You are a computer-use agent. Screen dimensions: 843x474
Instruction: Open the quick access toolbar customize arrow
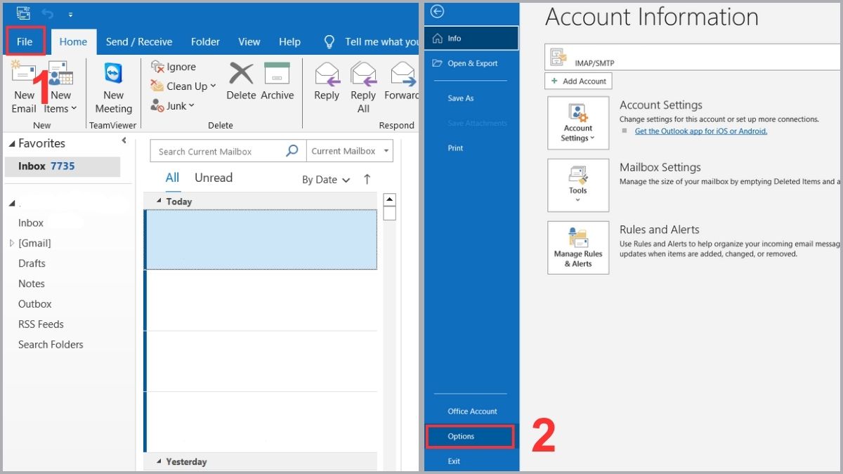[x=70, y=13]
